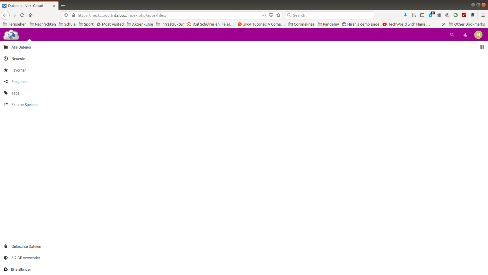Click the browser Search field
Image resolution: width=488 pixels, height=275 pixels.
329,15
